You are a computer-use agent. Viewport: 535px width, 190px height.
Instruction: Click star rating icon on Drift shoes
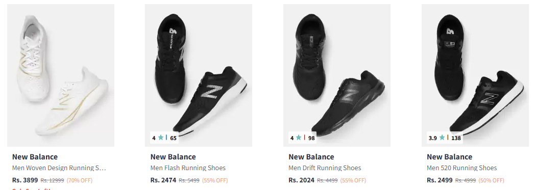299,138
